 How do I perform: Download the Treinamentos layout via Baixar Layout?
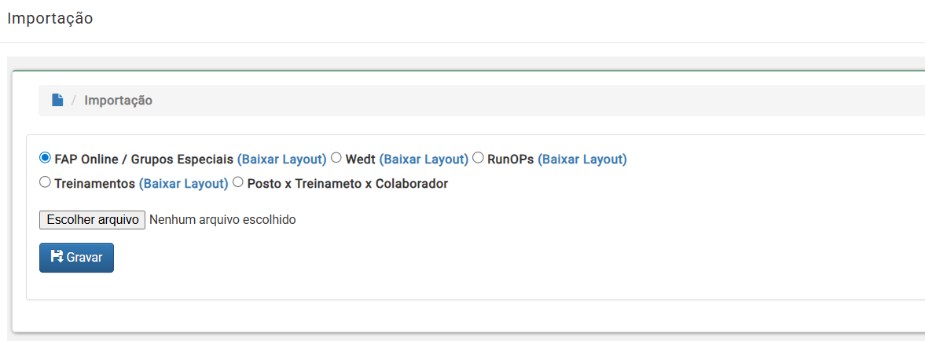183,184
